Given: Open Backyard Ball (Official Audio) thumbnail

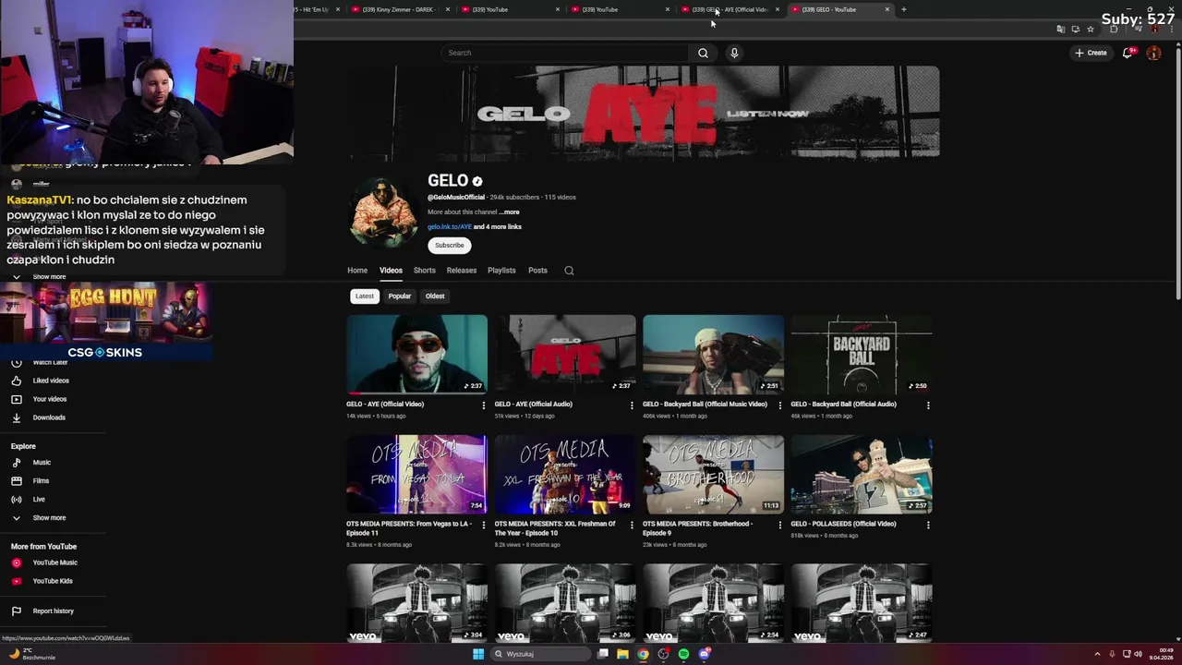Looking at the screenshot, I should point(862,355).
